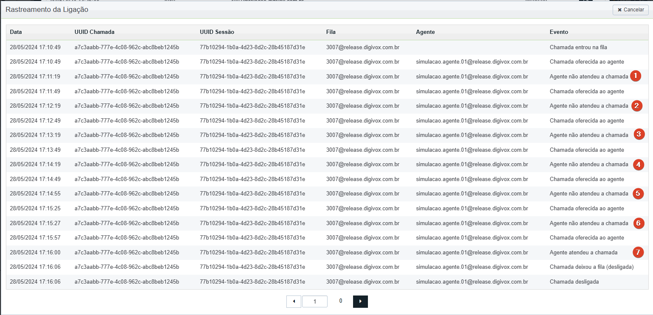The height and width of the screenshot is (315, 653).
Task: Select the 'Chamada desligada' row
Action: [x=327, y=282]
